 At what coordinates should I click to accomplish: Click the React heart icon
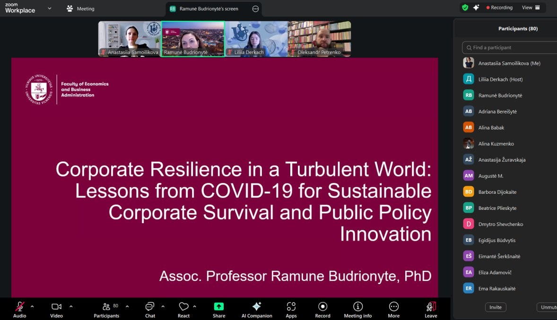point(183,307)
